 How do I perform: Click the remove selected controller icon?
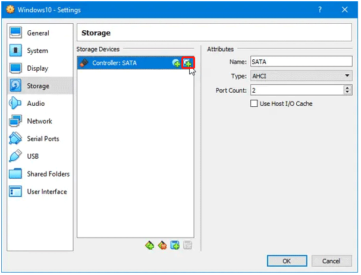162,245
